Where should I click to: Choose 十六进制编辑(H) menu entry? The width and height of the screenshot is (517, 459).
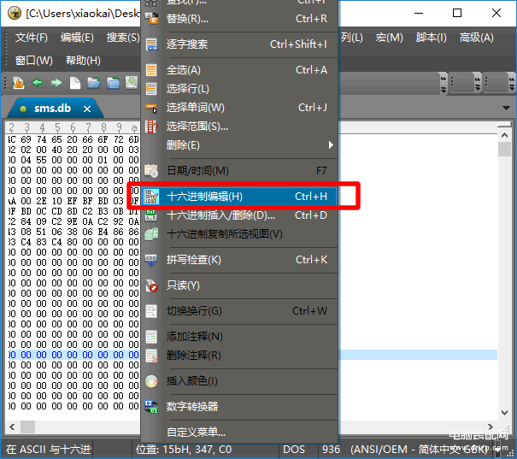240,197
